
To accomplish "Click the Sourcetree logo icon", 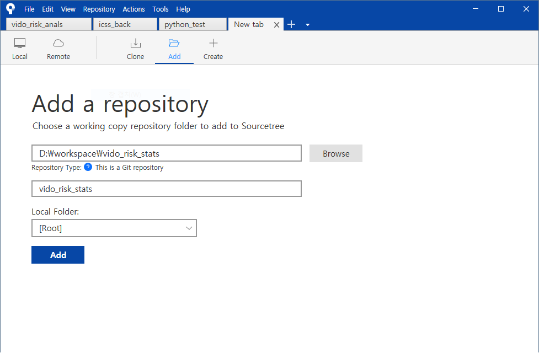I will pos(10,9).
